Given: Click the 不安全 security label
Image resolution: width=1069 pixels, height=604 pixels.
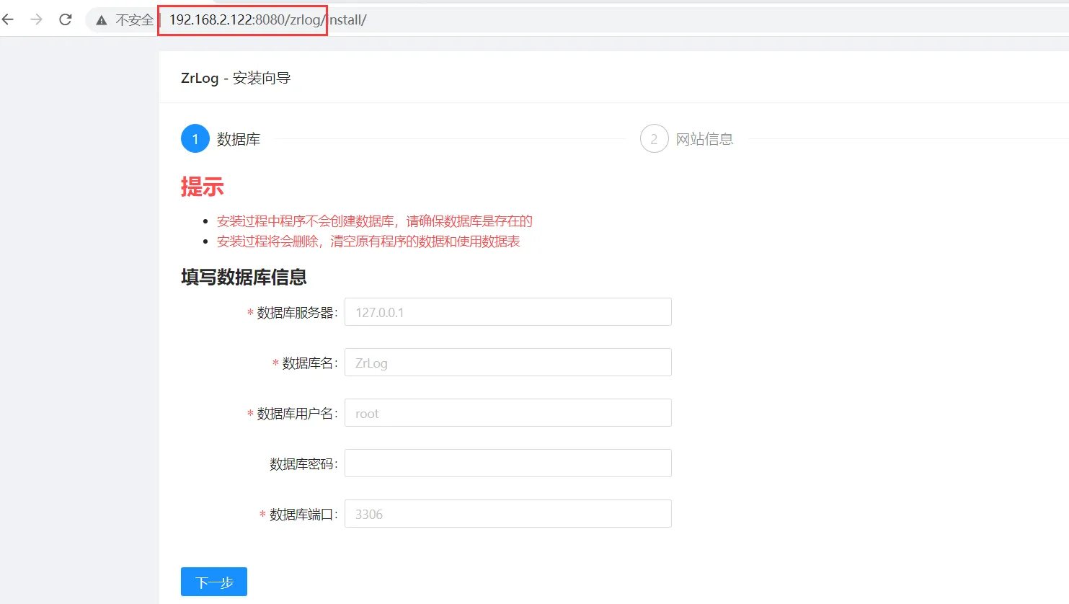Looking at the screenshot, I should pyautogui.click(x=134, y=20).
